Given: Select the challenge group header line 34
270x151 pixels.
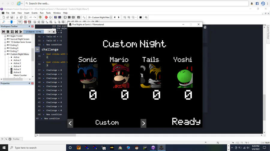Looking at the screenshot, I should (50, 49).
